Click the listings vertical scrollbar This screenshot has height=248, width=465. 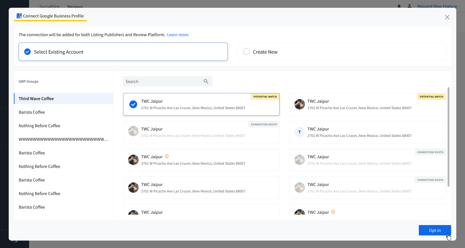[449, 137]
